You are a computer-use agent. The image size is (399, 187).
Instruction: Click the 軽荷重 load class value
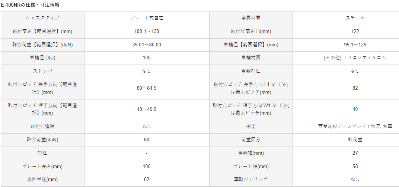coord(355,140)
